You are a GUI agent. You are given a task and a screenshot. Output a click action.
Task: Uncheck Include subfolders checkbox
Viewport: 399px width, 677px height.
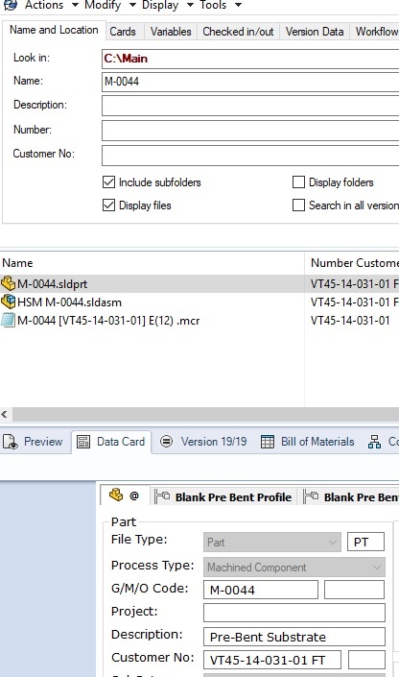click(108, 182)
